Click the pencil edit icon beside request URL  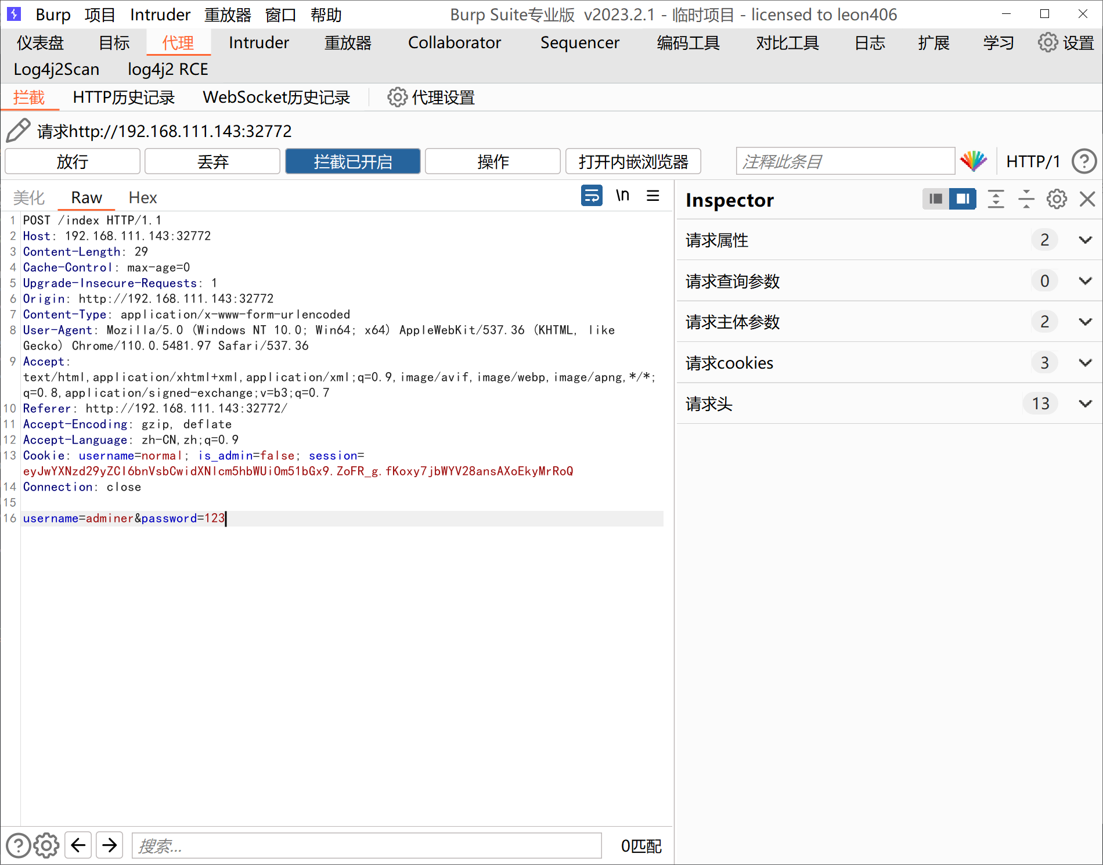click(x=18, y=130)
